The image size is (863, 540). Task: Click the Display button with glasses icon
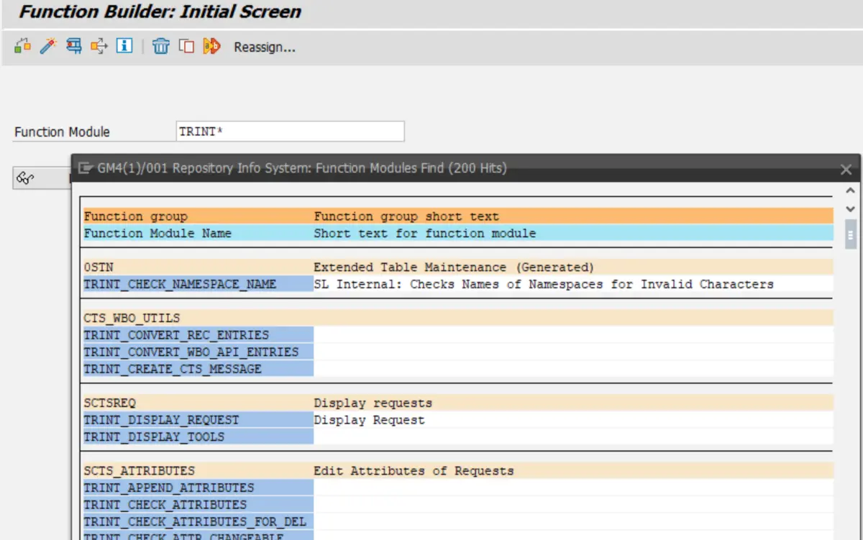click(41, 179)
